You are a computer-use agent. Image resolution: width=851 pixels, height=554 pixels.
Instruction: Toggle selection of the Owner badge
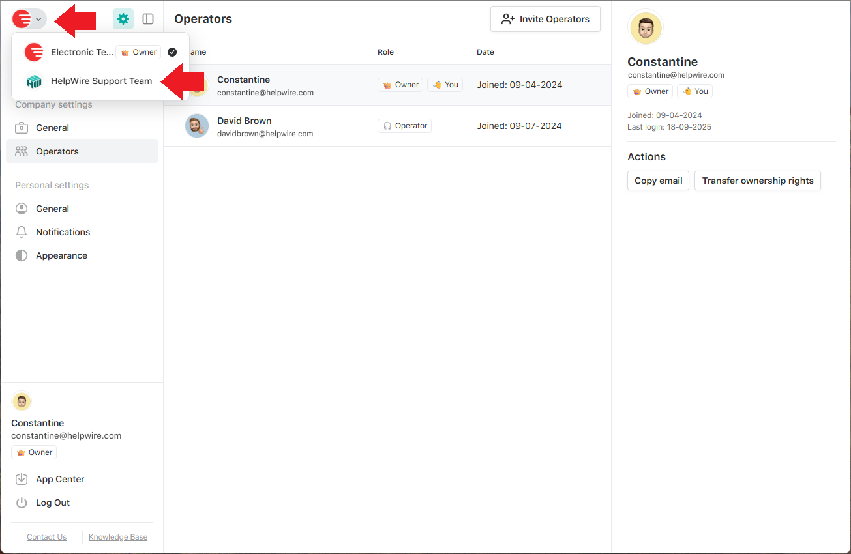coord(138,51)
